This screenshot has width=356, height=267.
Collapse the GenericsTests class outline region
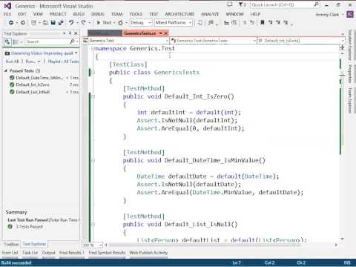pyautogui.click(x=93, y=73)
